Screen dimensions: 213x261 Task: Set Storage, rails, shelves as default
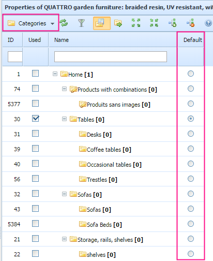(191, 239)
